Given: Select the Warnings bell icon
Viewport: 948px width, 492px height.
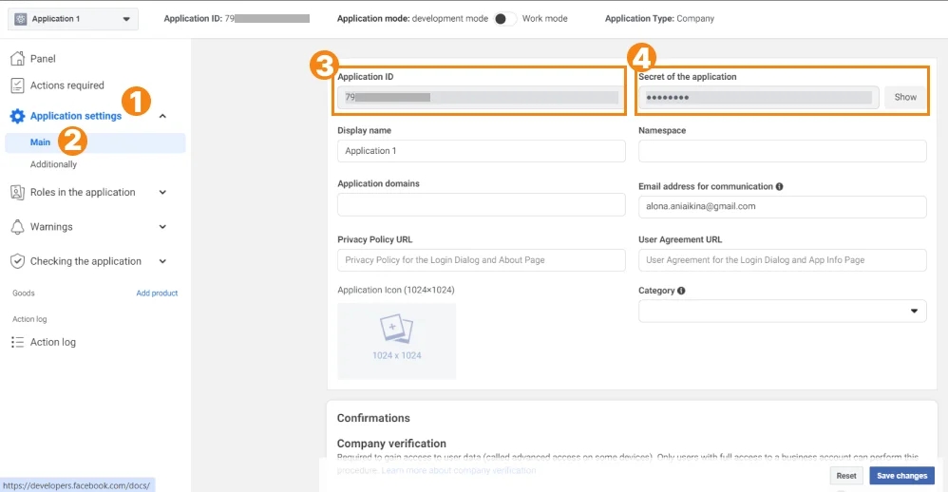Looking at the screenshot, I should coord(17,227).
